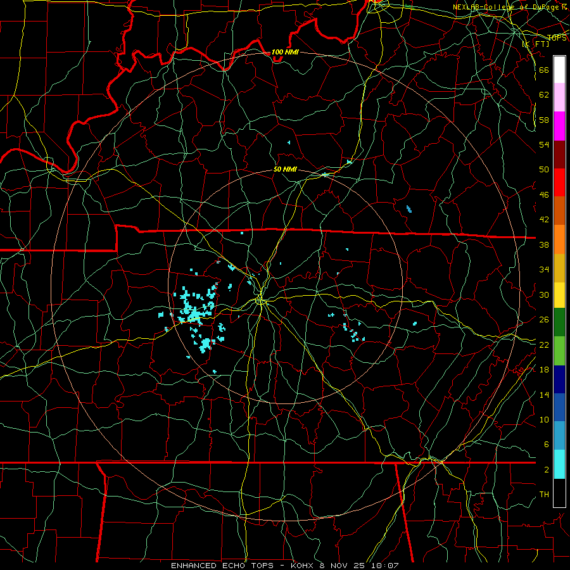This screenshot has width=570, height=570.
Task: Click the 14 scale label
Action: point(544,395)
